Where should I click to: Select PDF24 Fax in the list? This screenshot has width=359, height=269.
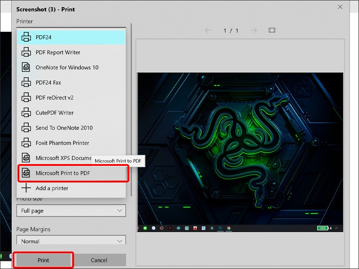click(x=71, y=82)
